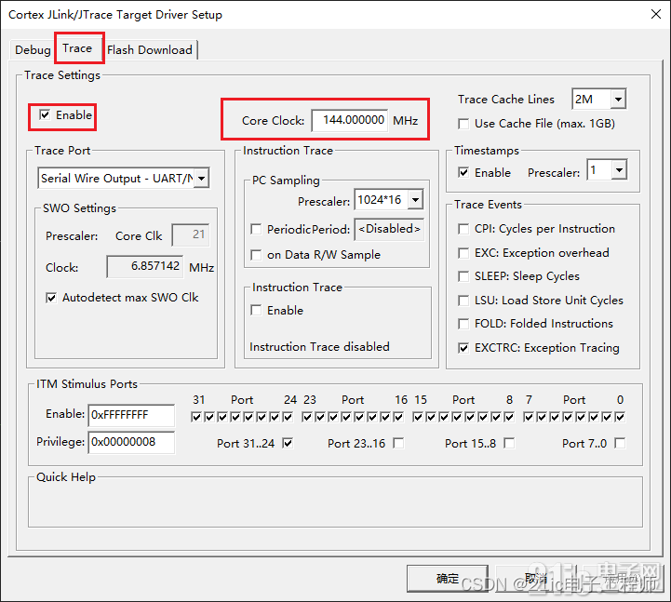Toggle ITM stimulus port 7 checkbox
Image resolution: width=671 pixels, height=602 pixels.
(529, 417)
